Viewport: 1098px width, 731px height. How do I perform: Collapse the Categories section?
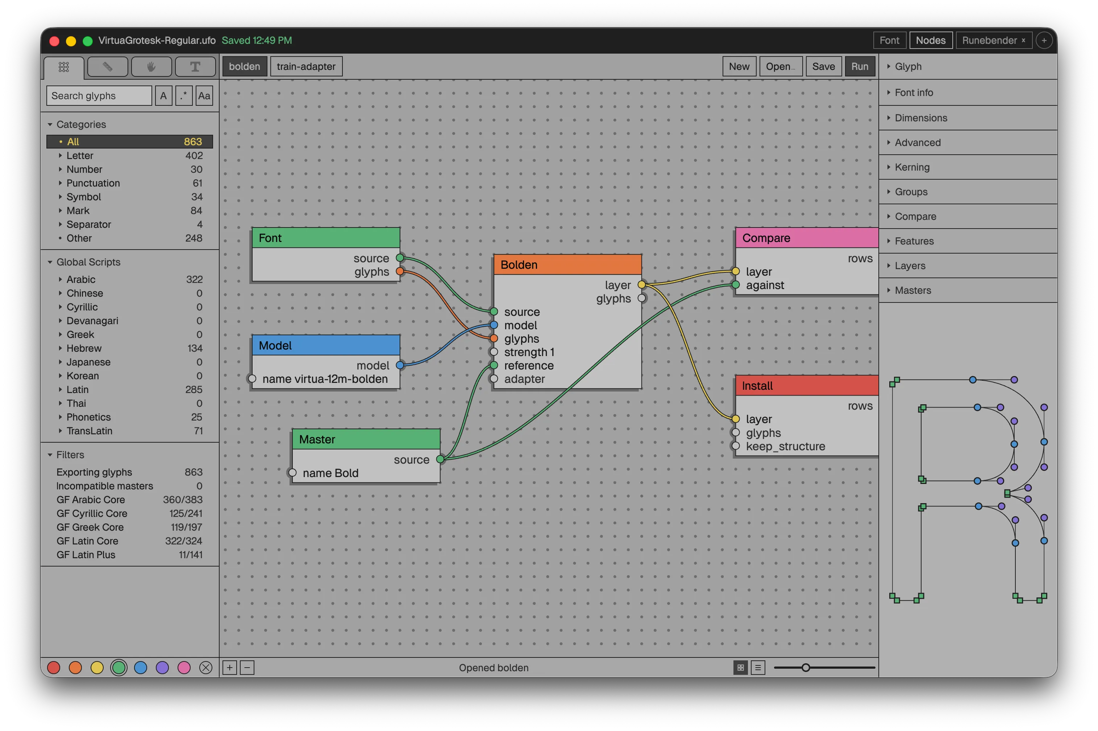pyautogui.click(x=50, y=125)
